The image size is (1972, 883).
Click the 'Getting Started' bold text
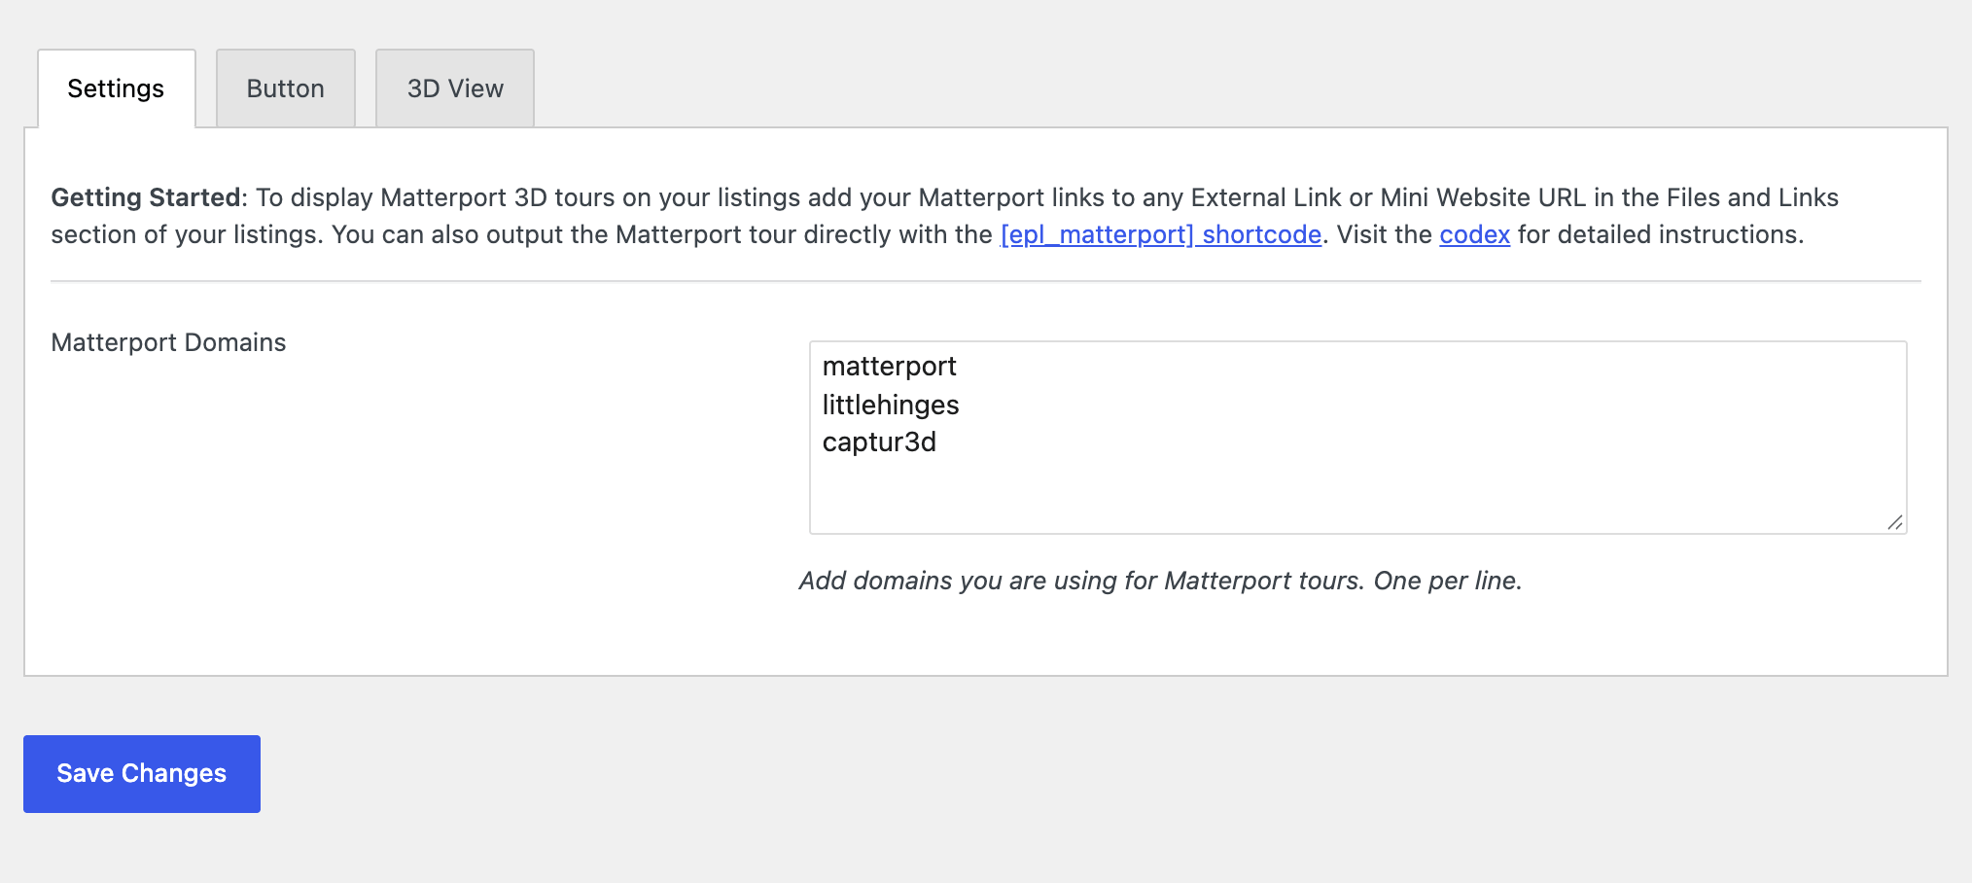pyautogui.click(x=146, y=197)
